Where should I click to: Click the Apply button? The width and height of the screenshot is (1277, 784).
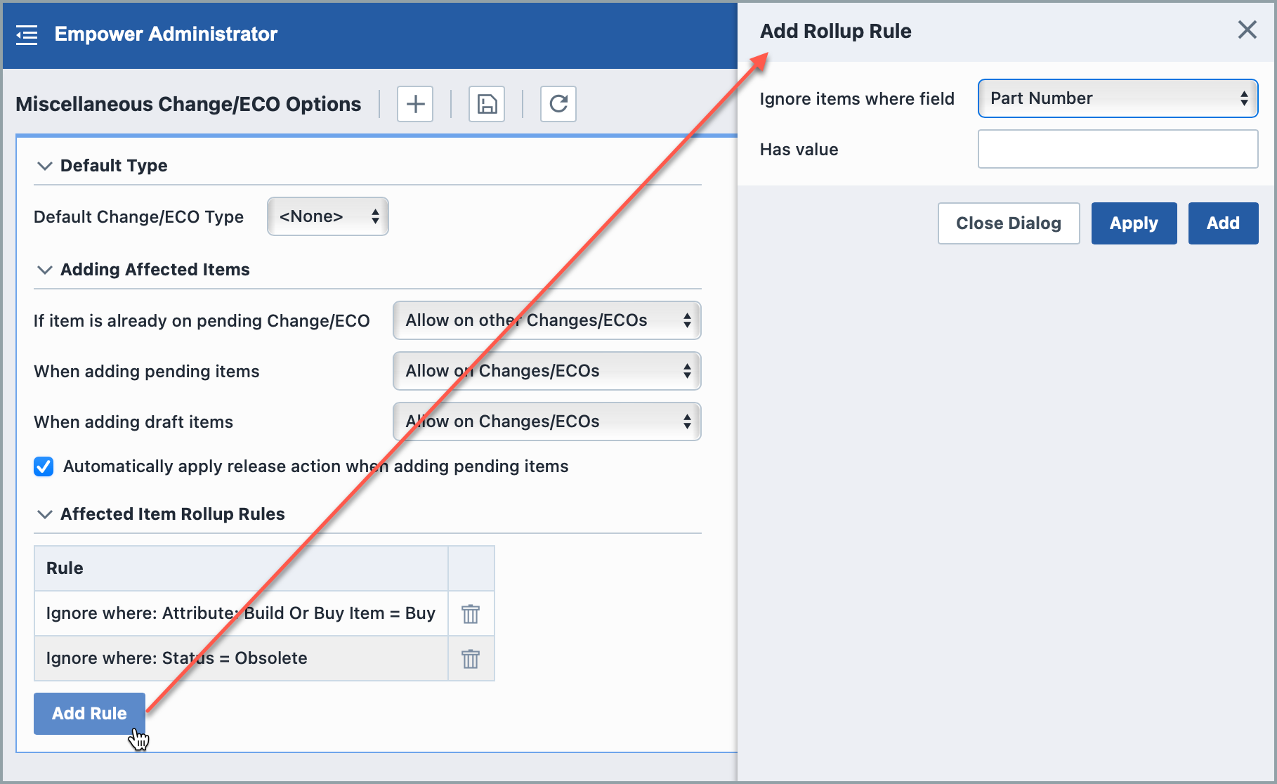[x=1134, y=223]
